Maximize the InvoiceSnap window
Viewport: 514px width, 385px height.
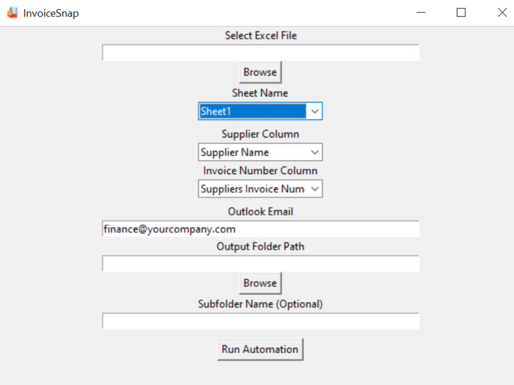pyautogui.click(x=461, y=13)
